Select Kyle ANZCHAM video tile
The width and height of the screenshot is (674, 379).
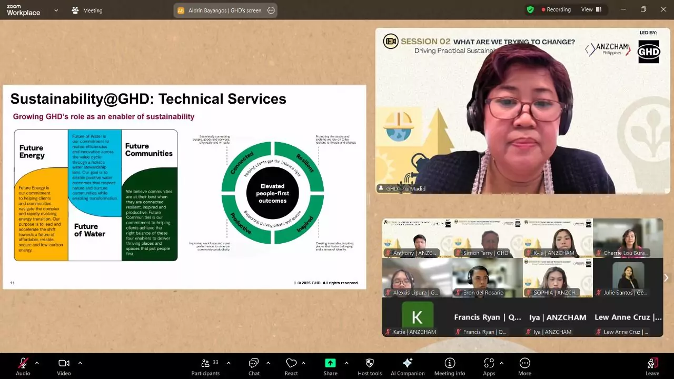tap(558, 238)
